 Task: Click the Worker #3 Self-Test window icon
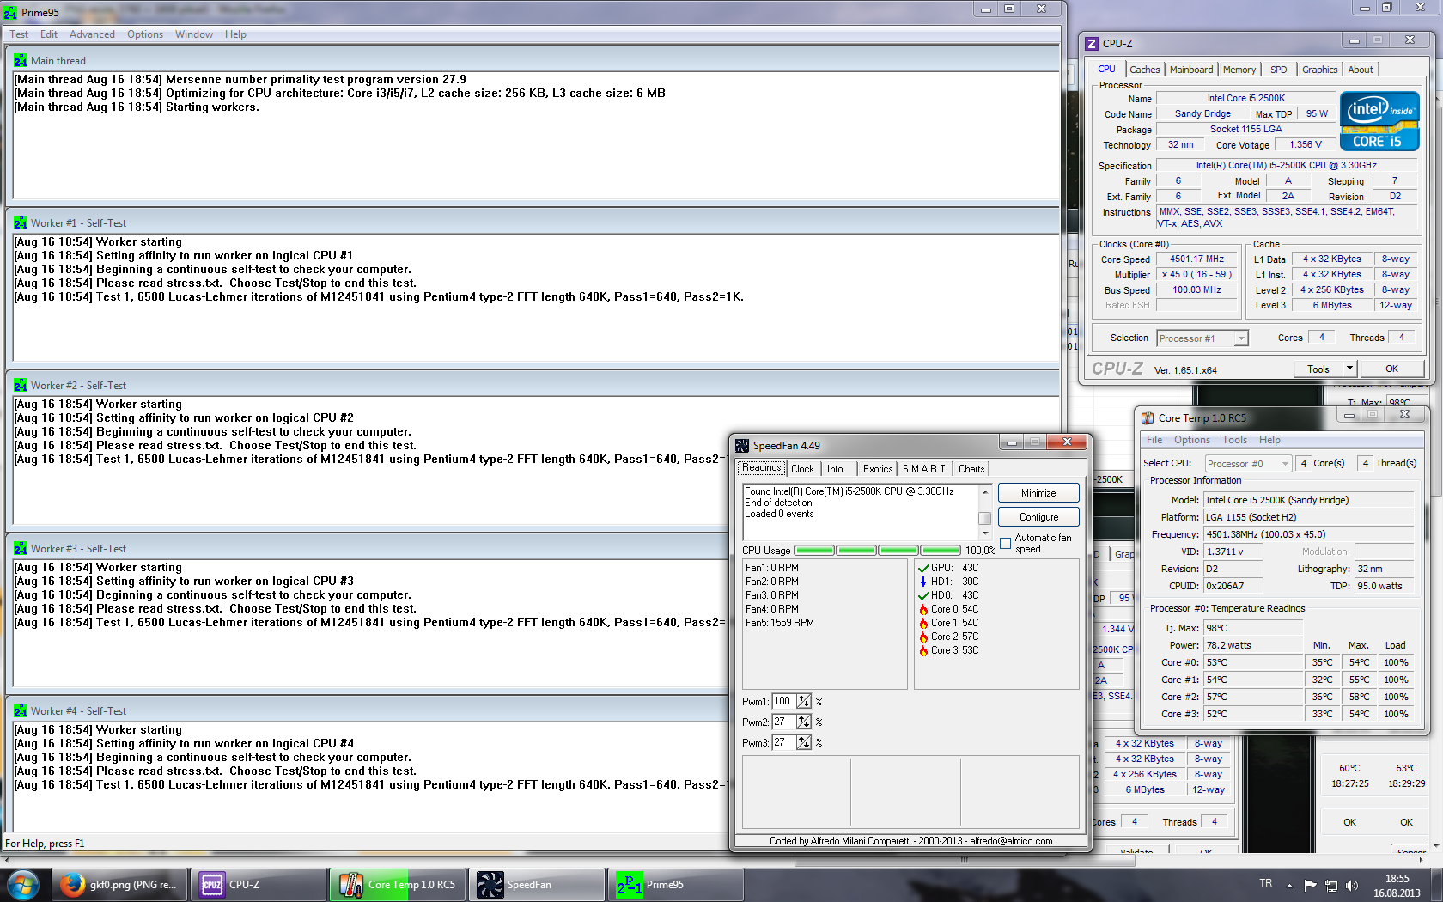tap(21, 549)
